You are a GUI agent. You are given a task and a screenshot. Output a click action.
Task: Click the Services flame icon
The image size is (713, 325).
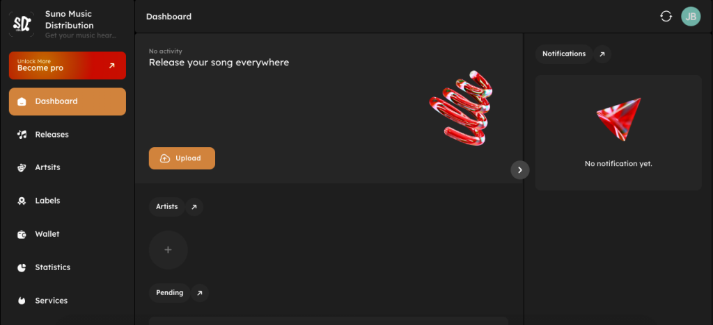[x=22, y=301]
